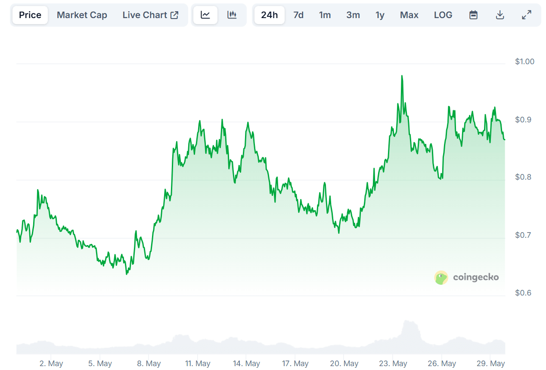Screen dimensions: 546x370
Task: Download chart data
Action: (x=500, y=15)
